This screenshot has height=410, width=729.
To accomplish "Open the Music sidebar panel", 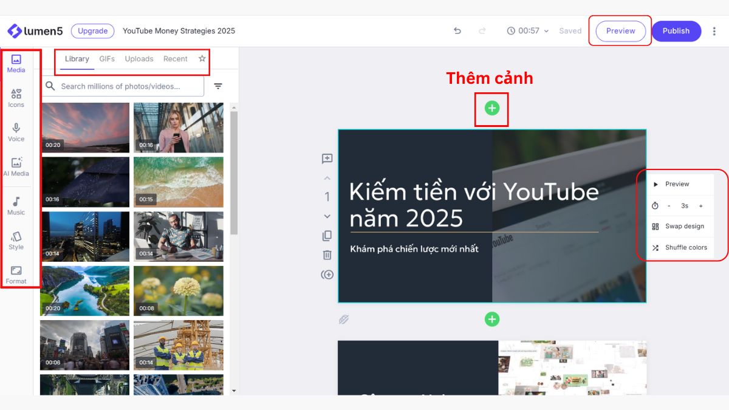I will [16, 206].
